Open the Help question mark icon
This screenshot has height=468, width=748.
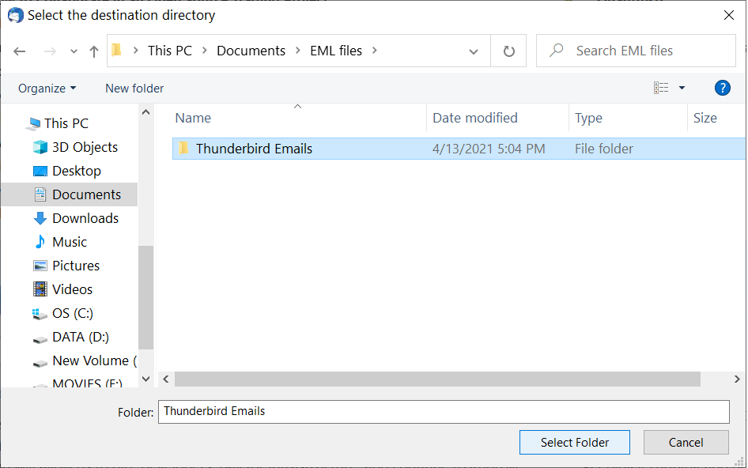pos(722,88)
